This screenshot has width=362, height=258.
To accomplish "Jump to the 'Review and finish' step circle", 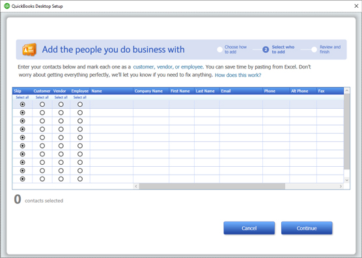I will coord(314,50).
